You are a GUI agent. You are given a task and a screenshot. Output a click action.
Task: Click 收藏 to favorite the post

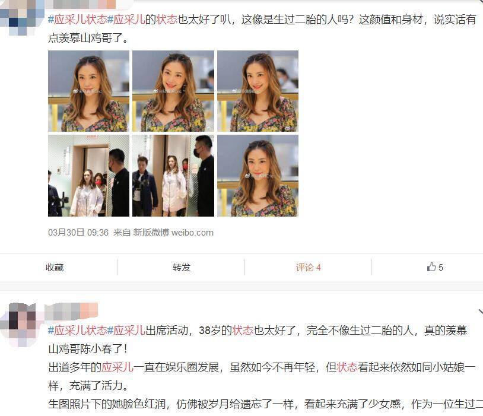[55, 267]
